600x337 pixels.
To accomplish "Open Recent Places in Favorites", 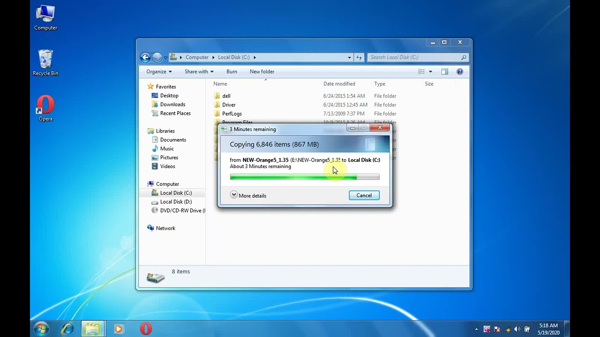I will coord(171,113).
